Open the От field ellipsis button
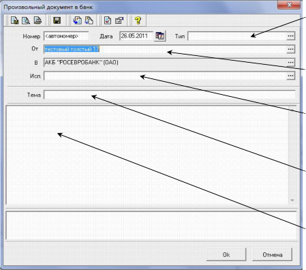The width and height of the screenshot is (306, 270). [290, 49]
